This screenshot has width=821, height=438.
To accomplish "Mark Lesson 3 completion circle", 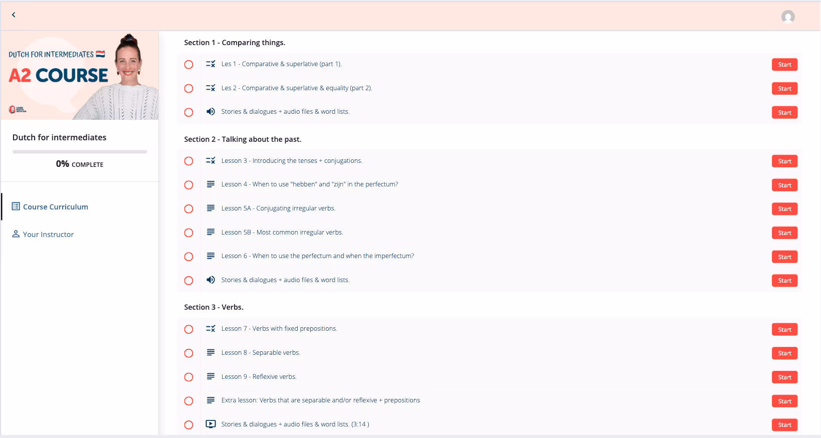I will 188,161.
